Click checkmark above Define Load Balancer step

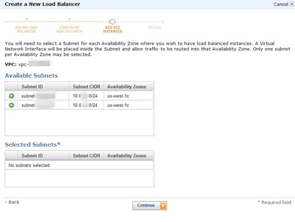[x=27, y=19]
